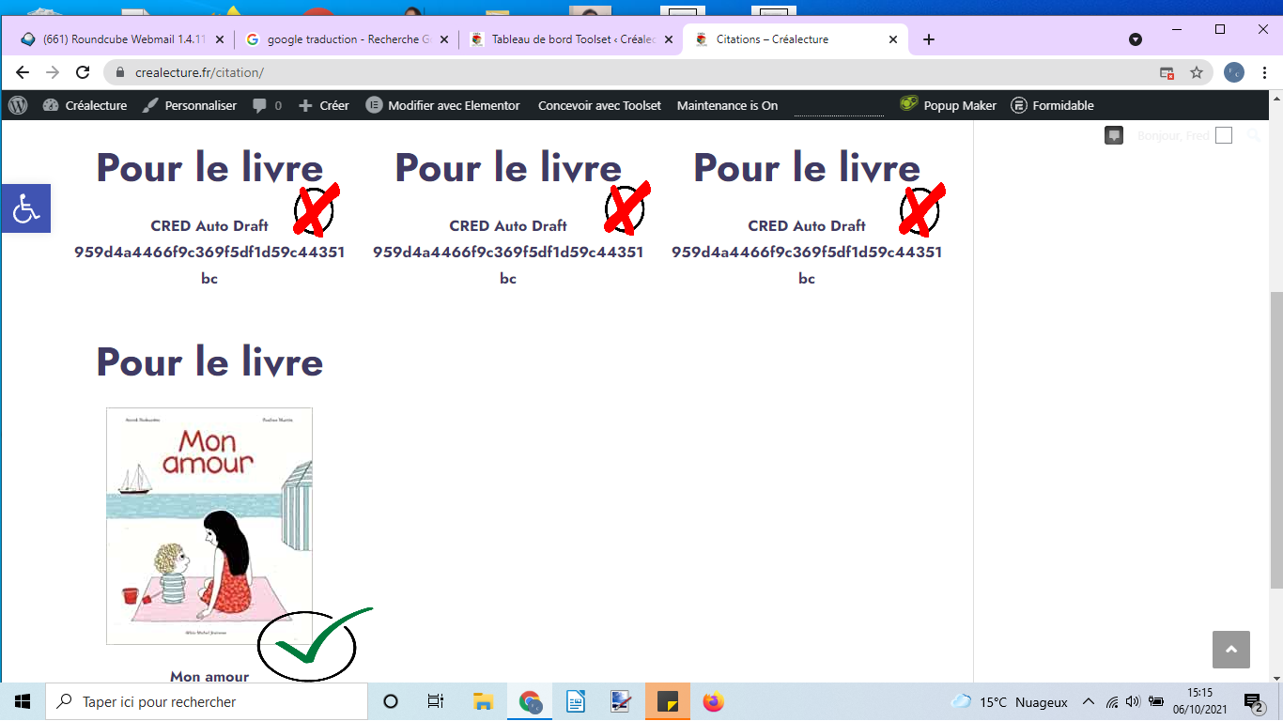Click the Mon amour book cover
1283x721 pixels.
coord(209,526)
